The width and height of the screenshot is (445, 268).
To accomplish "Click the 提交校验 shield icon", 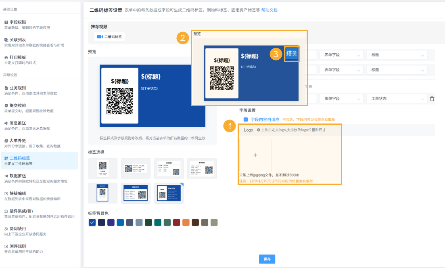I will (6, 106).
